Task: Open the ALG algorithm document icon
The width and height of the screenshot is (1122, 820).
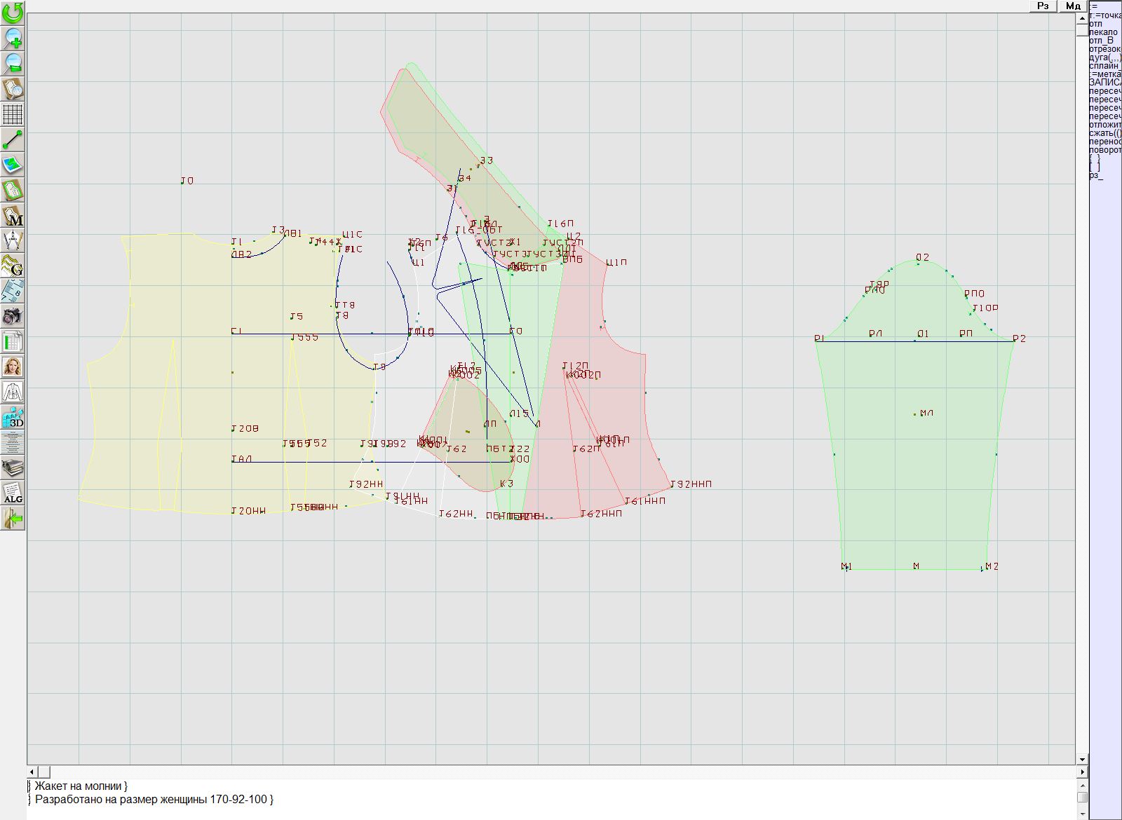Action: tap(13, 493)
